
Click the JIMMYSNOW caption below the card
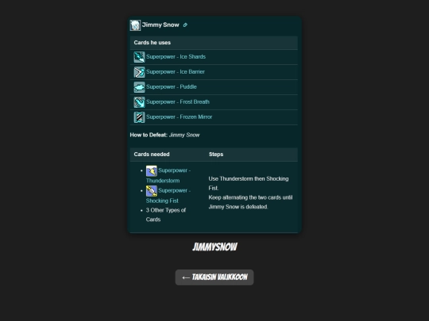[214, 247]
